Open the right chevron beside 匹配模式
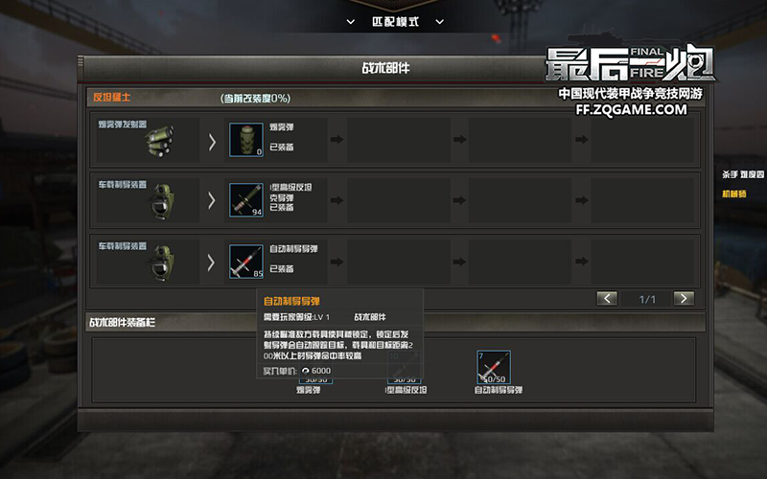This screenshot has width=767, height=479. pos(440,22)
